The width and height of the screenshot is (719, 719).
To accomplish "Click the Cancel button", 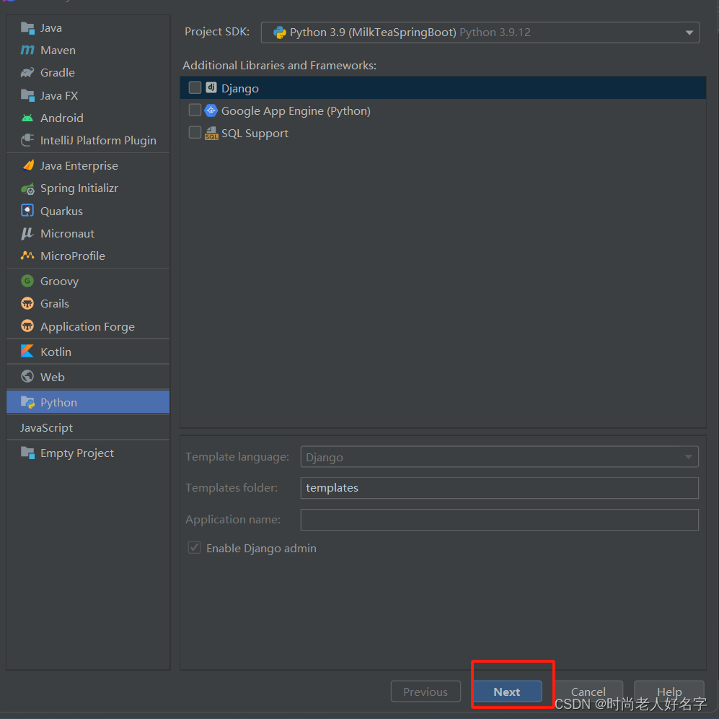I will 588,692.
